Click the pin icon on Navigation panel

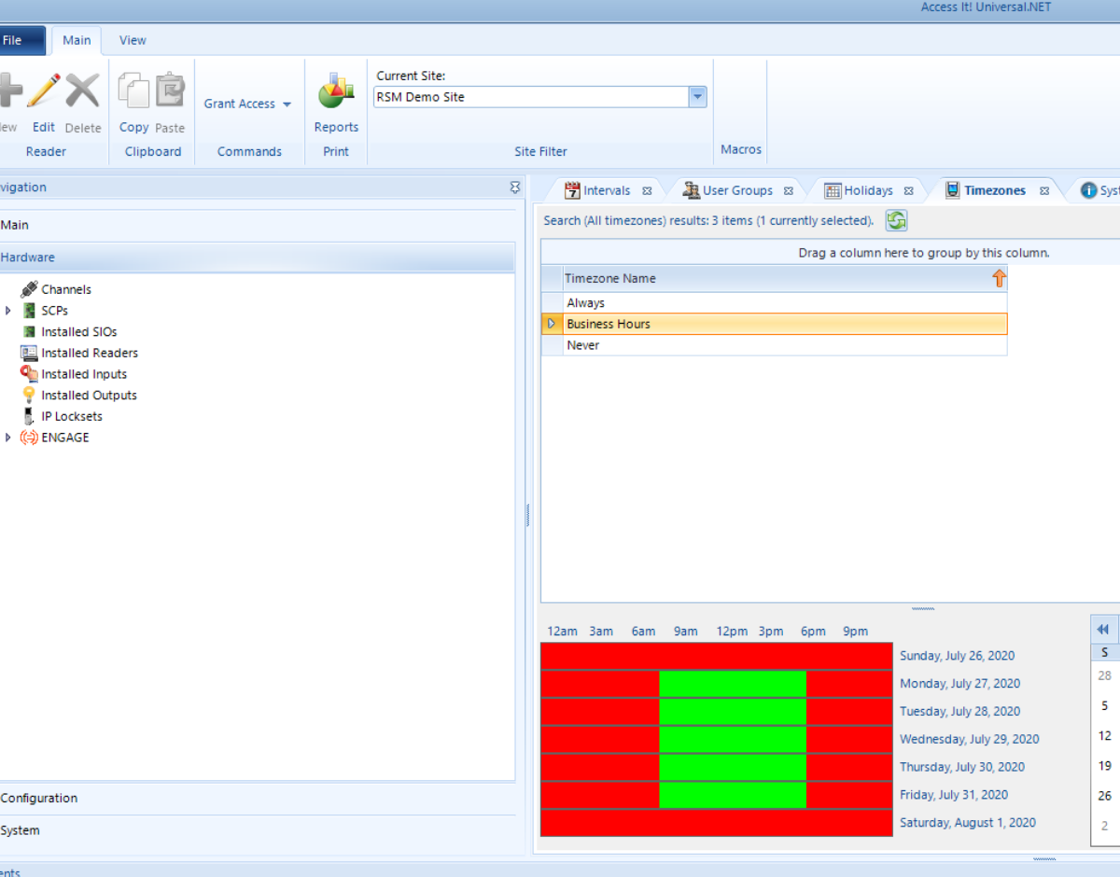tap(515, 188)
